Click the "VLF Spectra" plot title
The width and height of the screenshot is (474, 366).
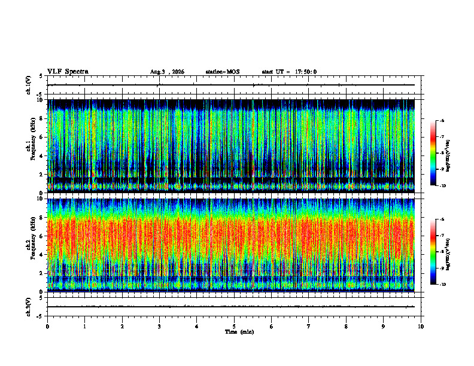tap(68, 72)
